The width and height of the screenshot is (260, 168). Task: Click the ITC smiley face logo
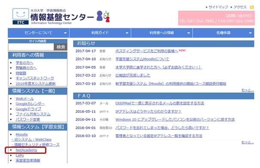click(x=21, y=16)
